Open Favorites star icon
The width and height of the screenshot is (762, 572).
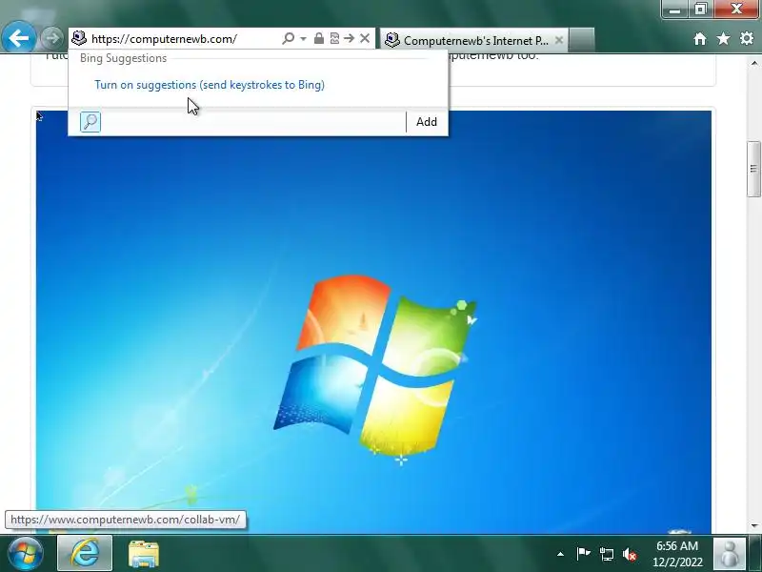coord(723,38)
